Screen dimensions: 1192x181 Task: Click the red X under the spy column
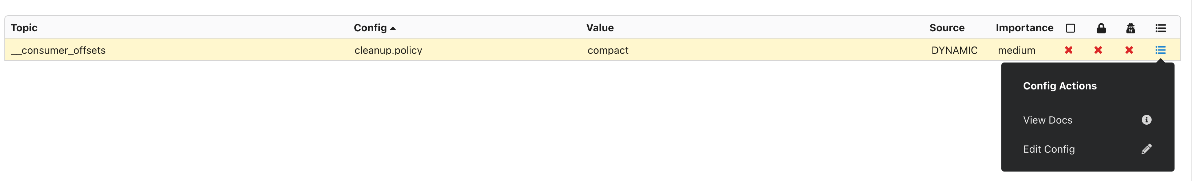(1129, 50)
